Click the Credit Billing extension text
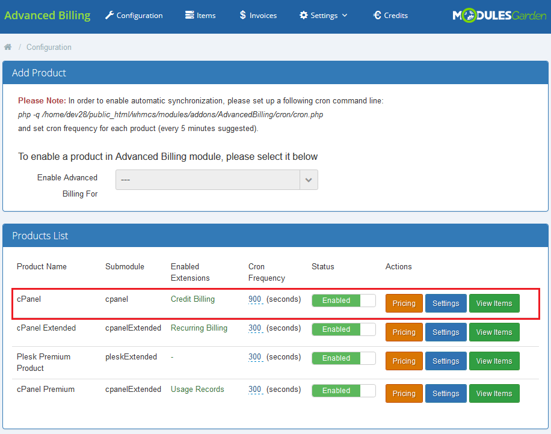Viewport: 551px width, 434px height. tap(192, 299)
